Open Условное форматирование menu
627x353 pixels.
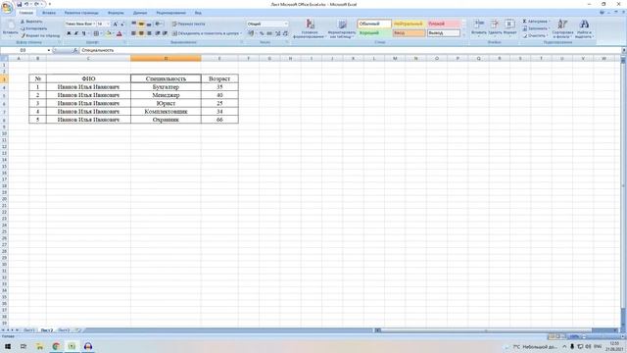tap(310, 28)
